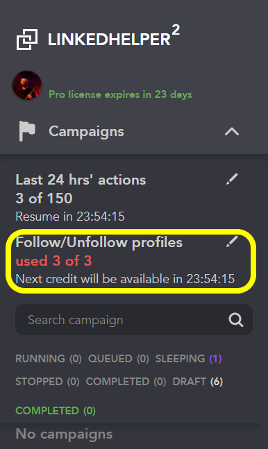Show STOPPED (0) campaigns
This screenshot has width=268, height=449.
[47, 382]
